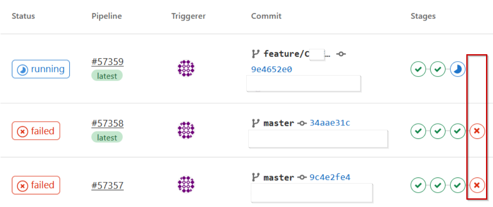Click the failed status badge for pipeline #57357
The height and width of the screenshot is (207, 493).
tap(36, 185)
